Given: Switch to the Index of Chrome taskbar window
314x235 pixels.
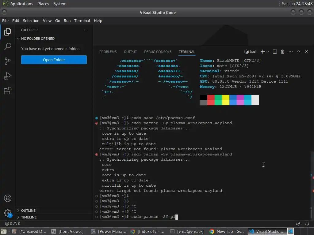Looking at the screenshot, I should (147, 231).
